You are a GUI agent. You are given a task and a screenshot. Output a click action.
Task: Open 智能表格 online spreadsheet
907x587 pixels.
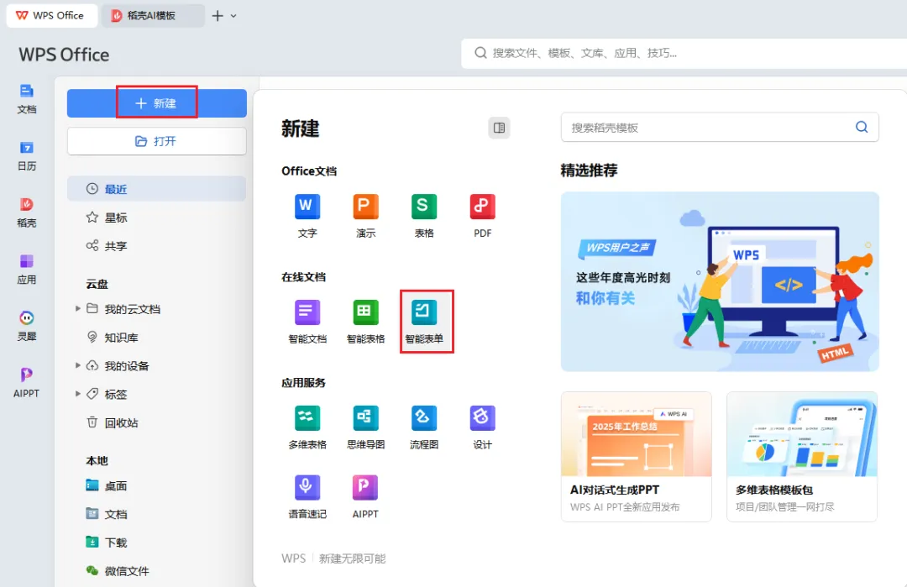[x=365, y=322]
